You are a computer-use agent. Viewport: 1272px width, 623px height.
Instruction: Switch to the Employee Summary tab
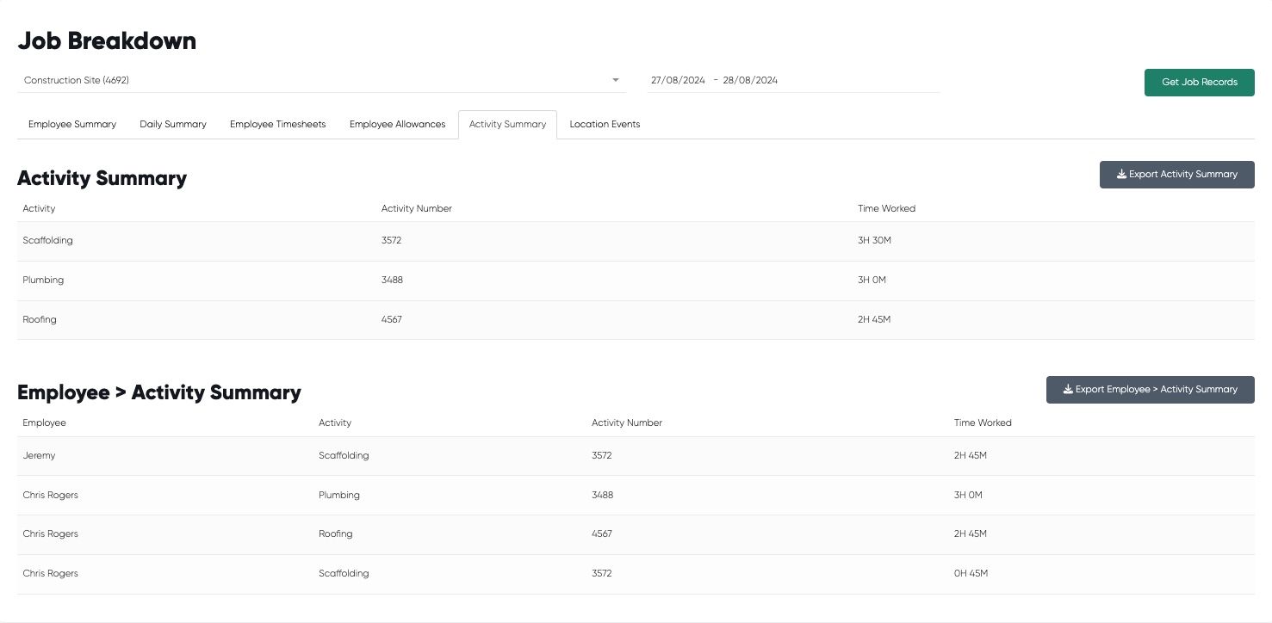72,125
